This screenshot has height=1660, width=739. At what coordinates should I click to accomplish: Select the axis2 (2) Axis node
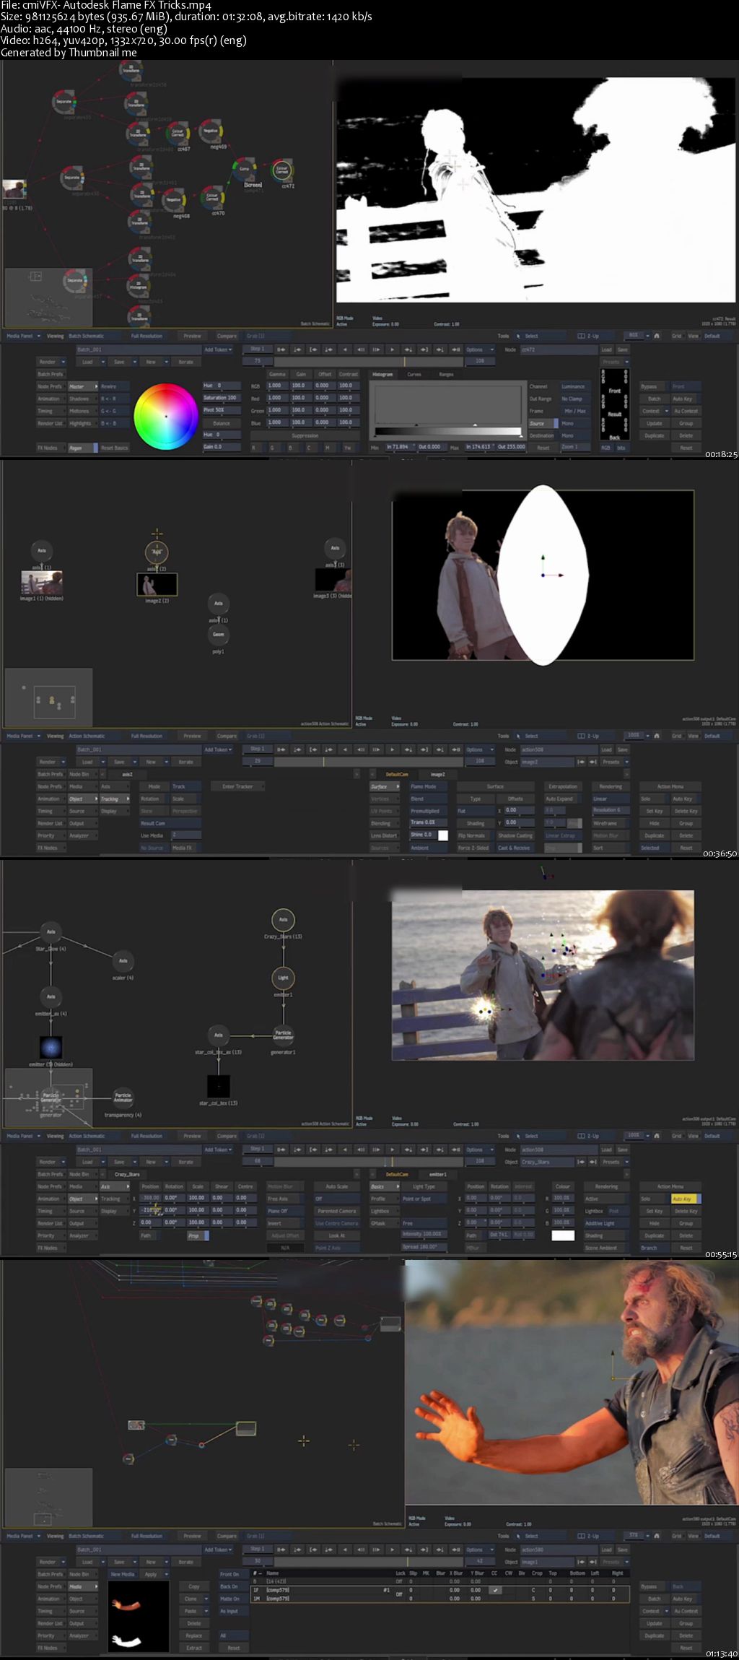[157, 552]
